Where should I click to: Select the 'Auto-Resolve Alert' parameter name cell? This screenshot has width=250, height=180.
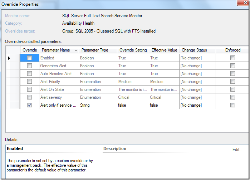tap(59, 74)
